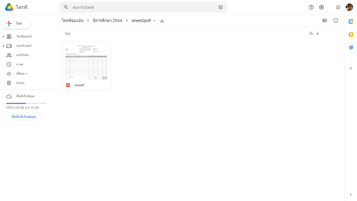Switch to list layout view

pos(325,21)
